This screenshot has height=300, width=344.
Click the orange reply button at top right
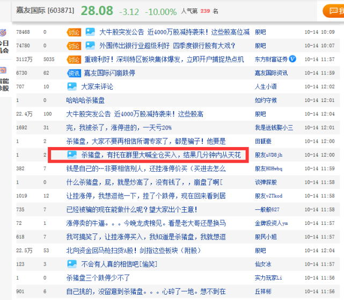(333, 11)
